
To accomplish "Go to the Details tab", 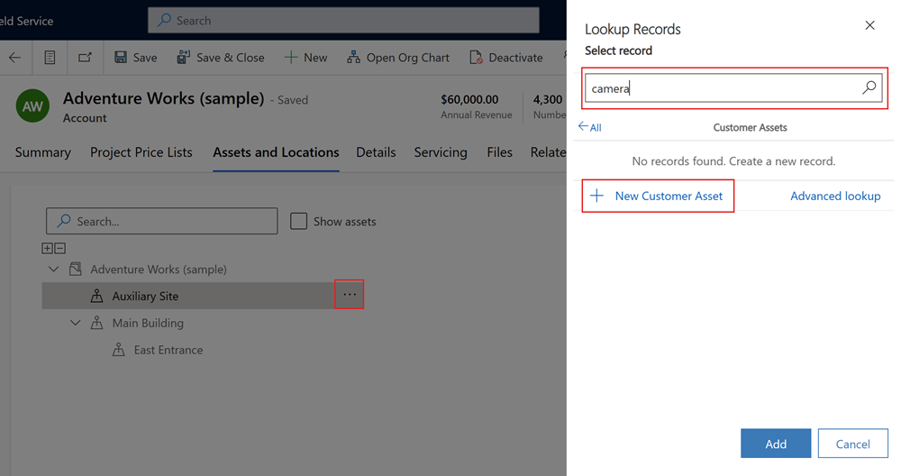I will click(376, 152).
